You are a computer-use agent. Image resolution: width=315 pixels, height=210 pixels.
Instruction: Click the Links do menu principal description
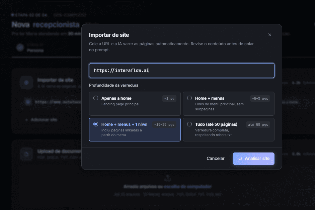pos(219,107)
